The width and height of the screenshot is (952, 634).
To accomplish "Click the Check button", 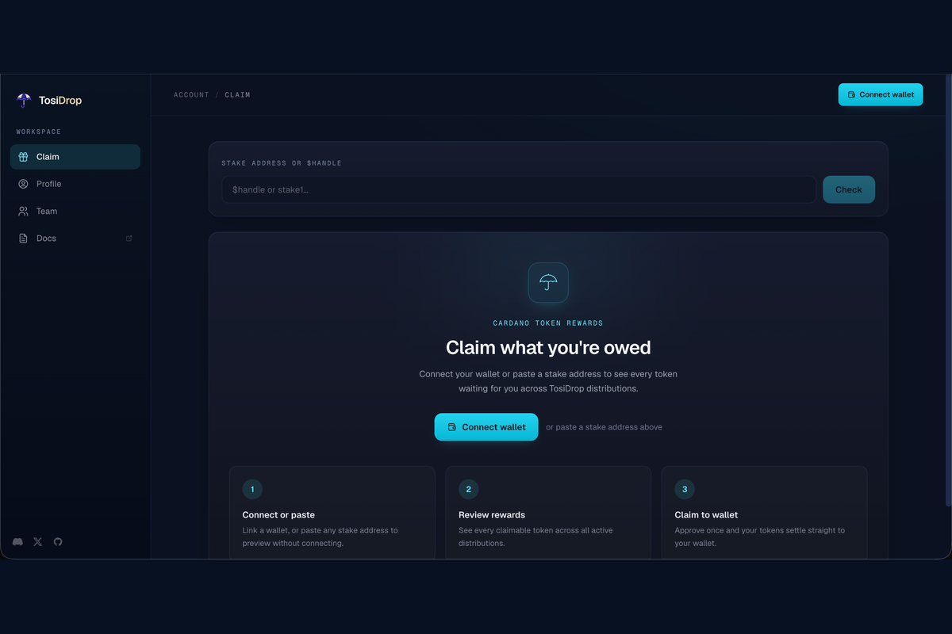I will tap(849, 189).
